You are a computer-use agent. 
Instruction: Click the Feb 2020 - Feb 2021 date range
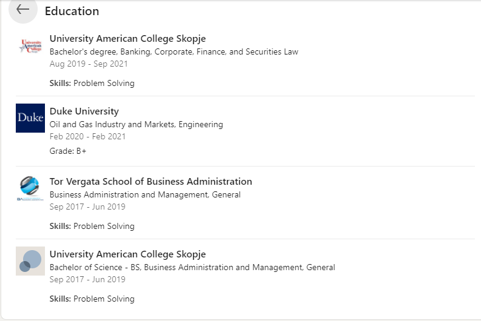87,137
